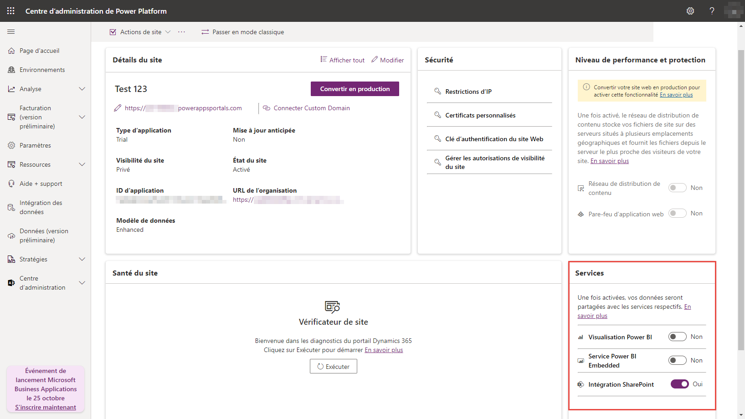
Task: Click the content delivery network icon
Action: point(581,188)
